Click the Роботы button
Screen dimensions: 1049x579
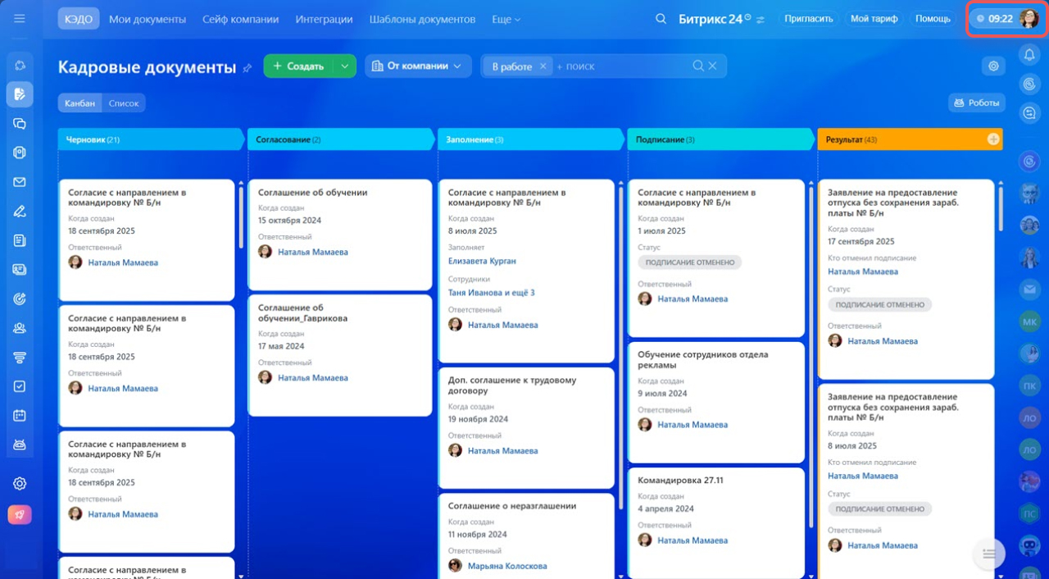tap(977, 103)
